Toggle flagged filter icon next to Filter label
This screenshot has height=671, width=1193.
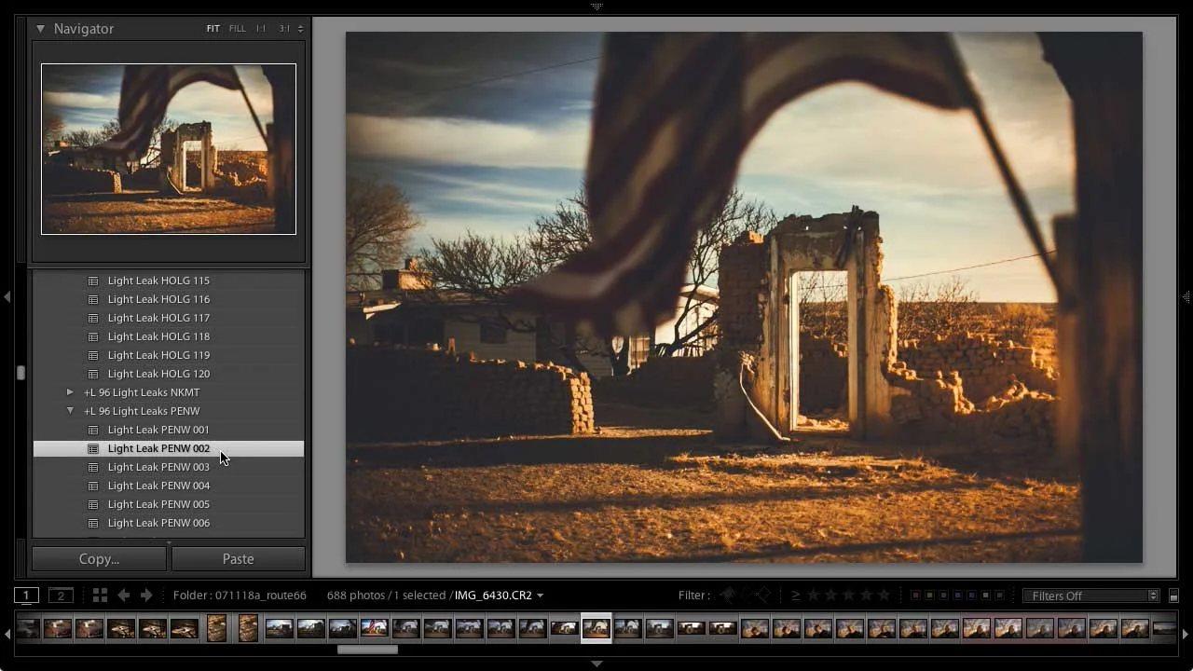click(728, 596)
